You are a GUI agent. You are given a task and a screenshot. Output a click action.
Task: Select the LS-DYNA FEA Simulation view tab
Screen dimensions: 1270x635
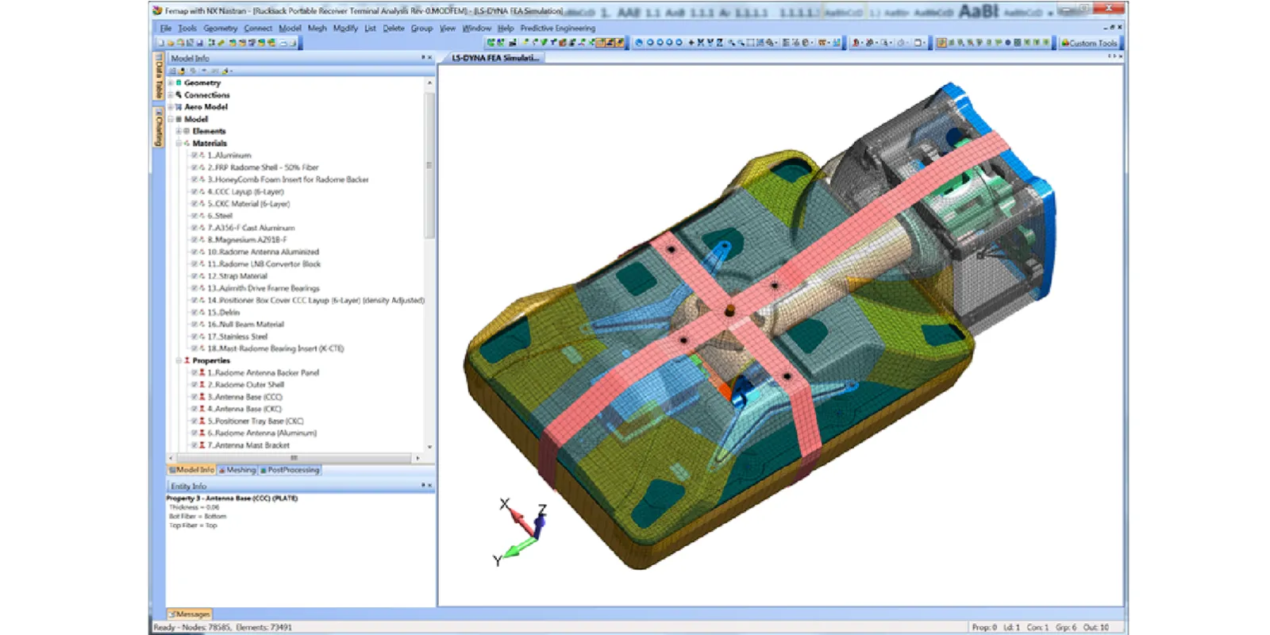(x=495, y=58)
